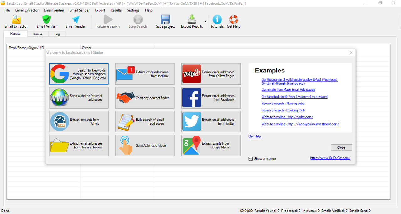This screenshot has height=214, width=401.
Task: Close the Welcome dialog with X
Action: click(351, 53)
